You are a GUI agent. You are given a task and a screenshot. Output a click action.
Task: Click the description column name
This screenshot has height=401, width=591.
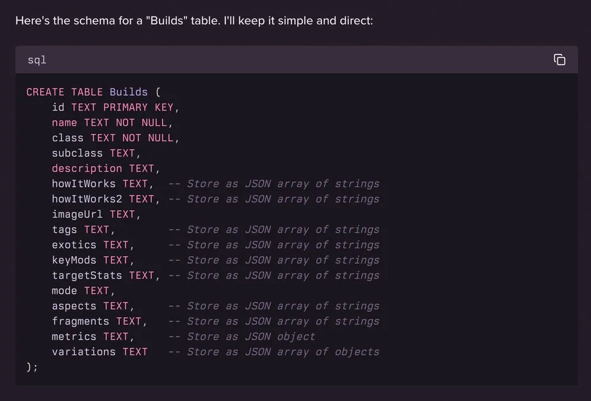pos(87,168)
